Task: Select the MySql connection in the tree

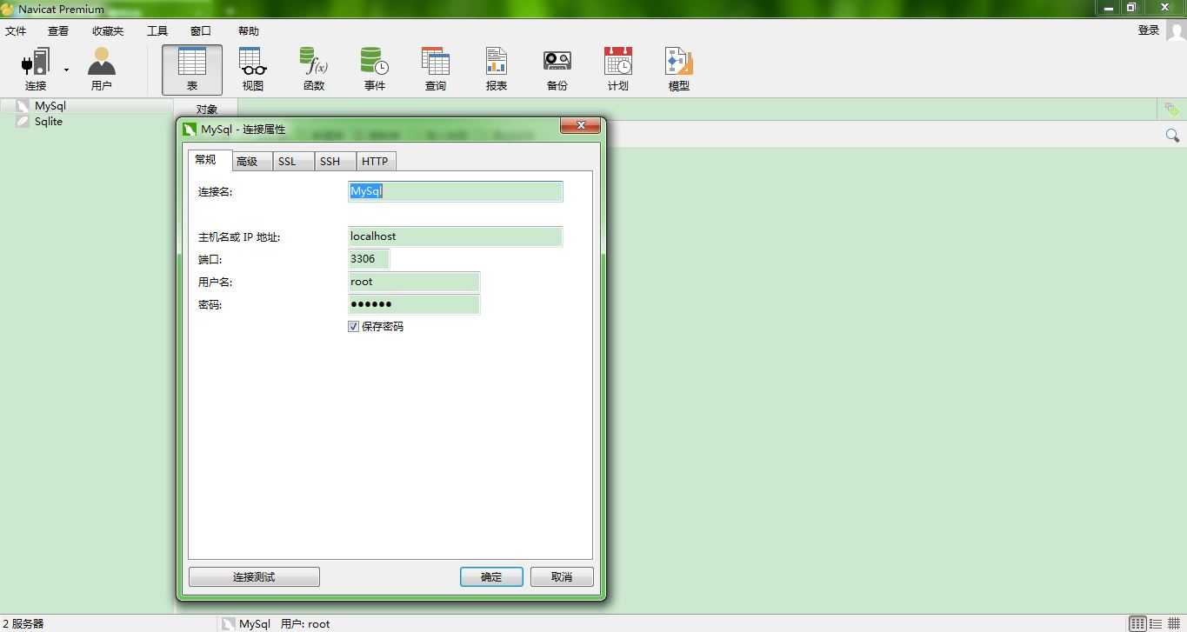Action: (50, 106)
